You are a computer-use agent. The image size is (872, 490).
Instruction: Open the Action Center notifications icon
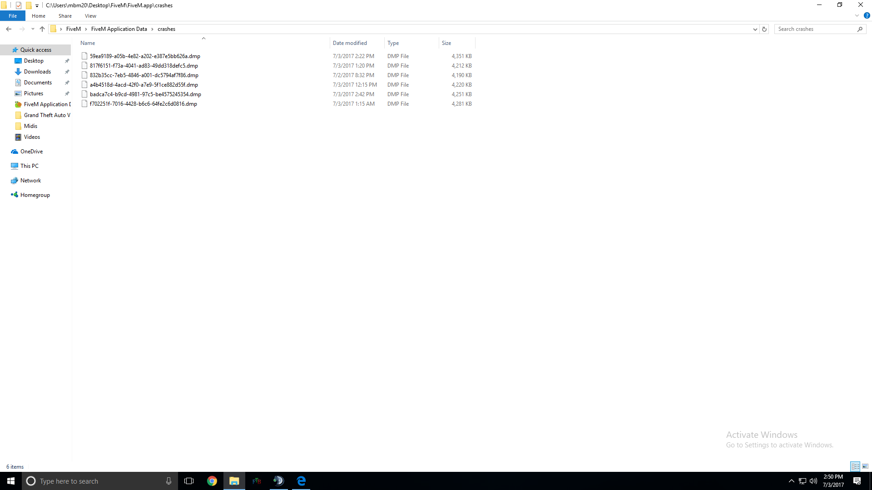click(857, 481)
